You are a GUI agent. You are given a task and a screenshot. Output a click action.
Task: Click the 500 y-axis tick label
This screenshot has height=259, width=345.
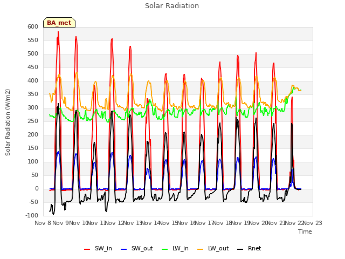coord(33,54)
